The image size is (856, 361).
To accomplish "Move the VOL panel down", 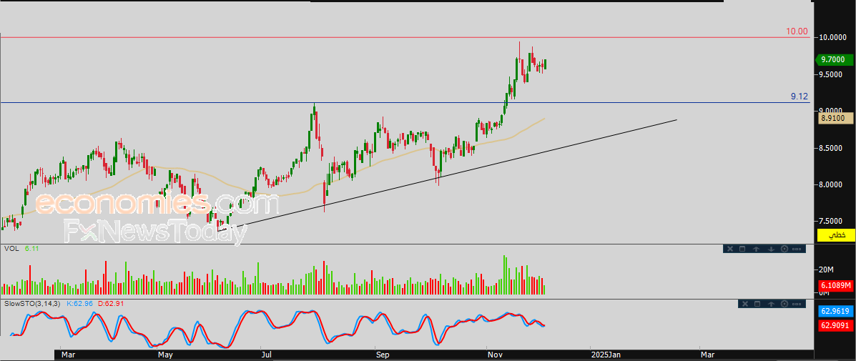I will tap(771, 249).
